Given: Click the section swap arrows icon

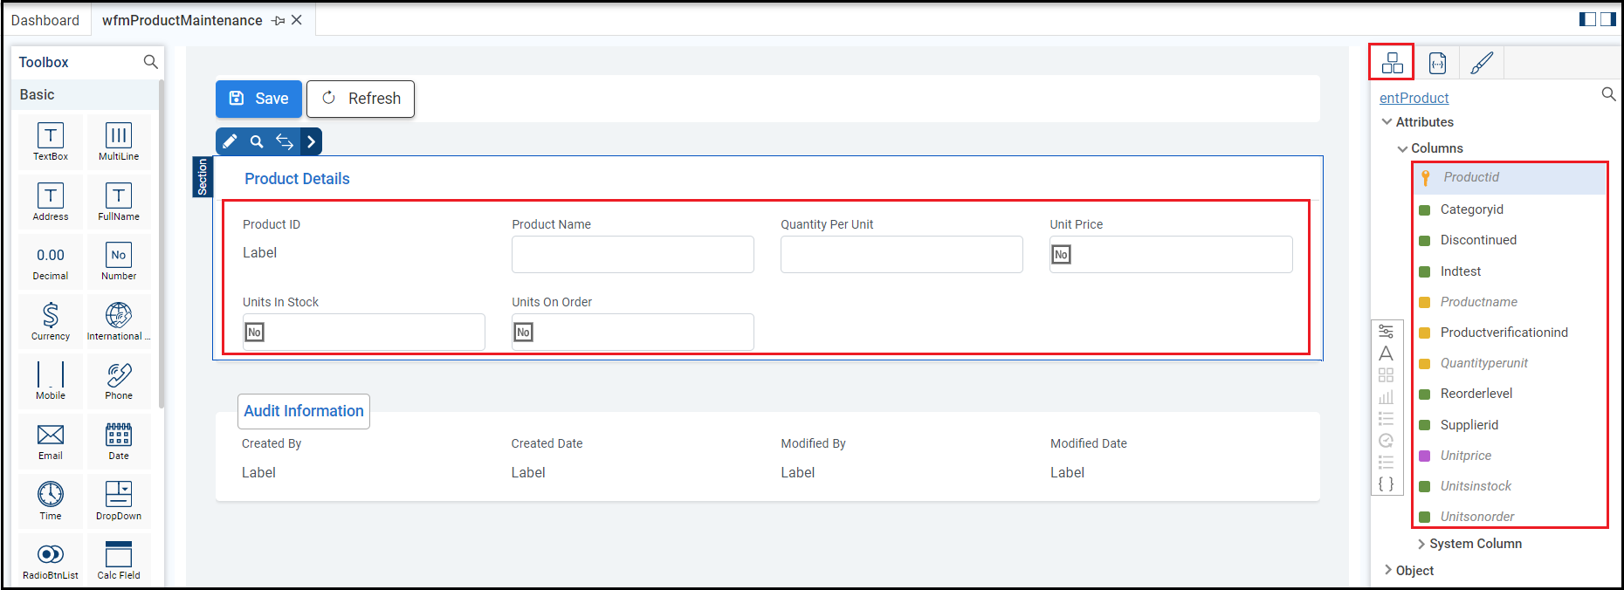Looking at the screenshot, I should (x=285, y=141).
